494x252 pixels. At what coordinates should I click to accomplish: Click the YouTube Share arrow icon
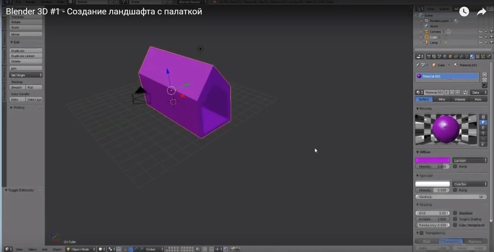point(481,12)
